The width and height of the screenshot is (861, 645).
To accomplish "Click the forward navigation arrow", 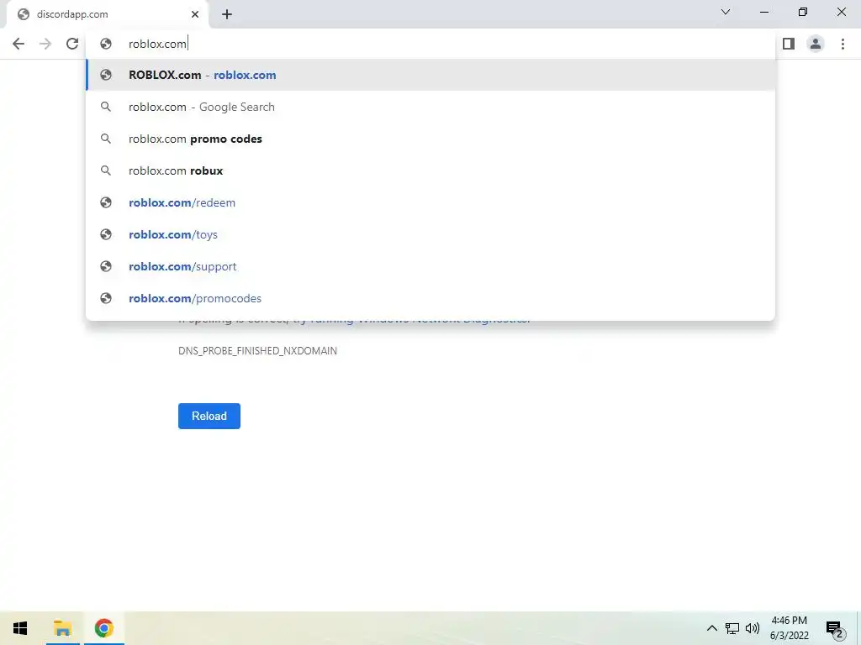I will [x=45, y=44].
